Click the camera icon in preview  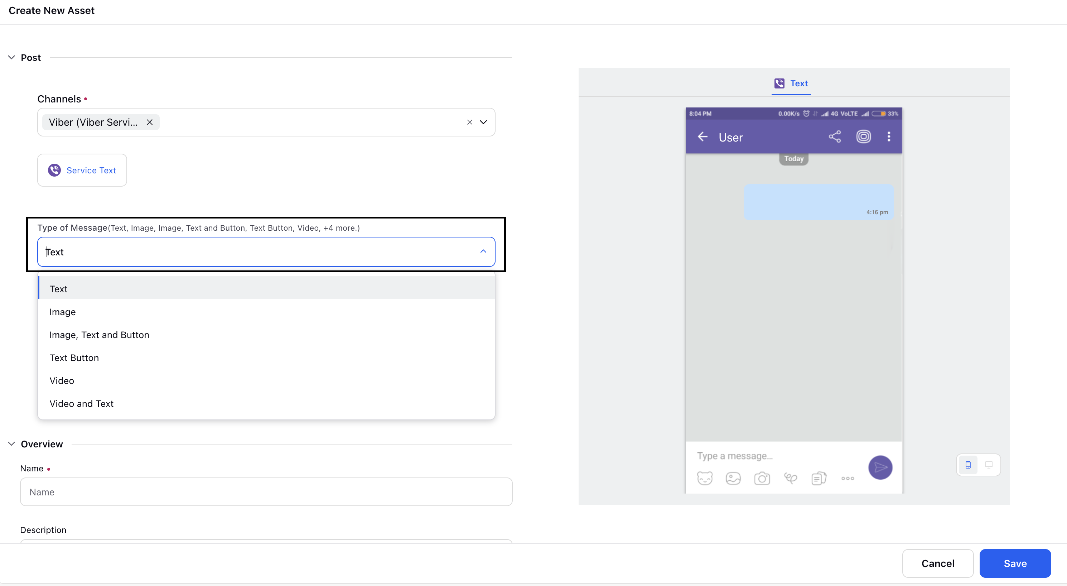[x=762, y=478]
